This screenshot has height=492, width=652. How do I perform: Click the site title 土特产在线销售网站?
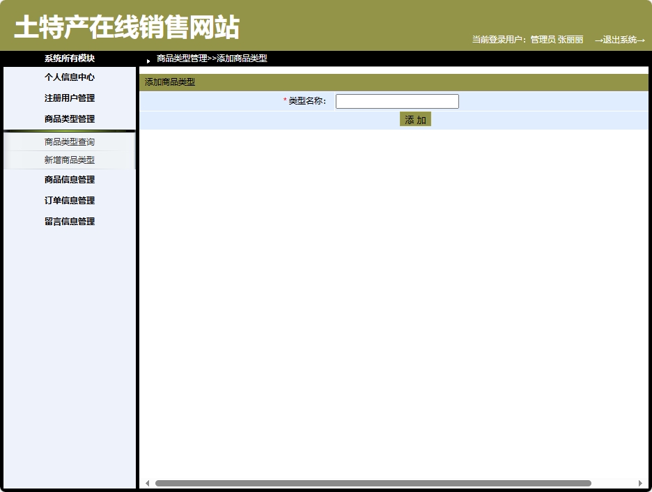point(125,26)
